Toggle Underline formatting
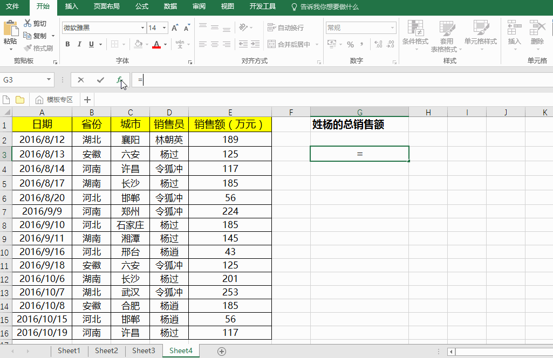The height and width of the screenshot is (358, 553). pos(91,44)
